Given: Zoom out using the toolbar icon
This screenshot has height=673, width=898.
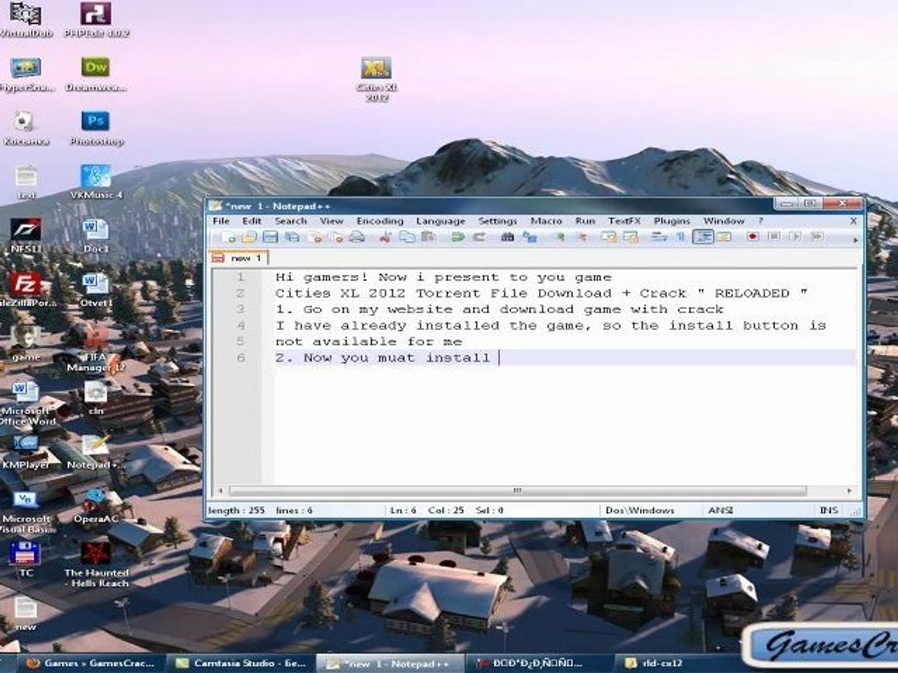Looking at the screenshot, I should tap(583, 237).
